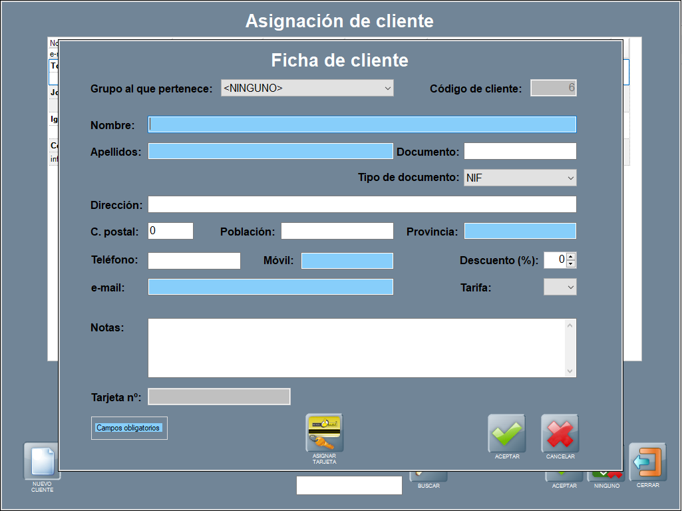
Task: Decrease the Descuento percentage with down arrow
Action: coord(570,263)
